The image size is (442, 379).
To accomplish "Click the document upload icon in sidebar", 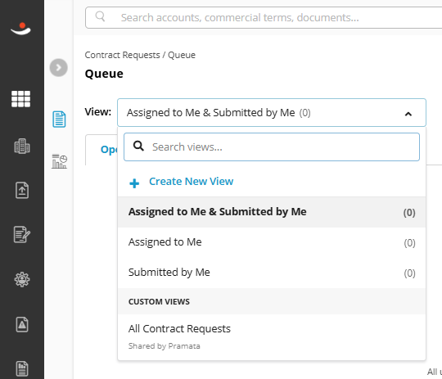I will pyautogui.click(x=22, y=191).
